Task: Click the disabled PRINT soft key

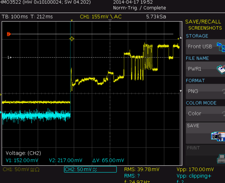Action: pos(205,155)
